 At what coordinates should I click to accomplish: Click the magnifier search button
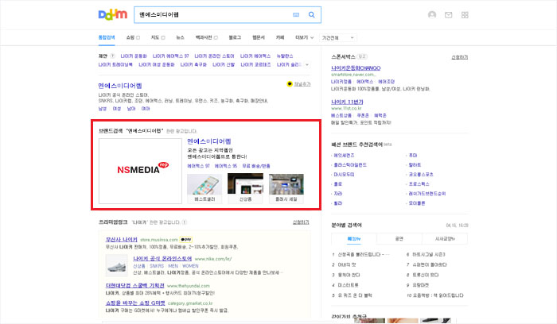[x=312, y=15]
